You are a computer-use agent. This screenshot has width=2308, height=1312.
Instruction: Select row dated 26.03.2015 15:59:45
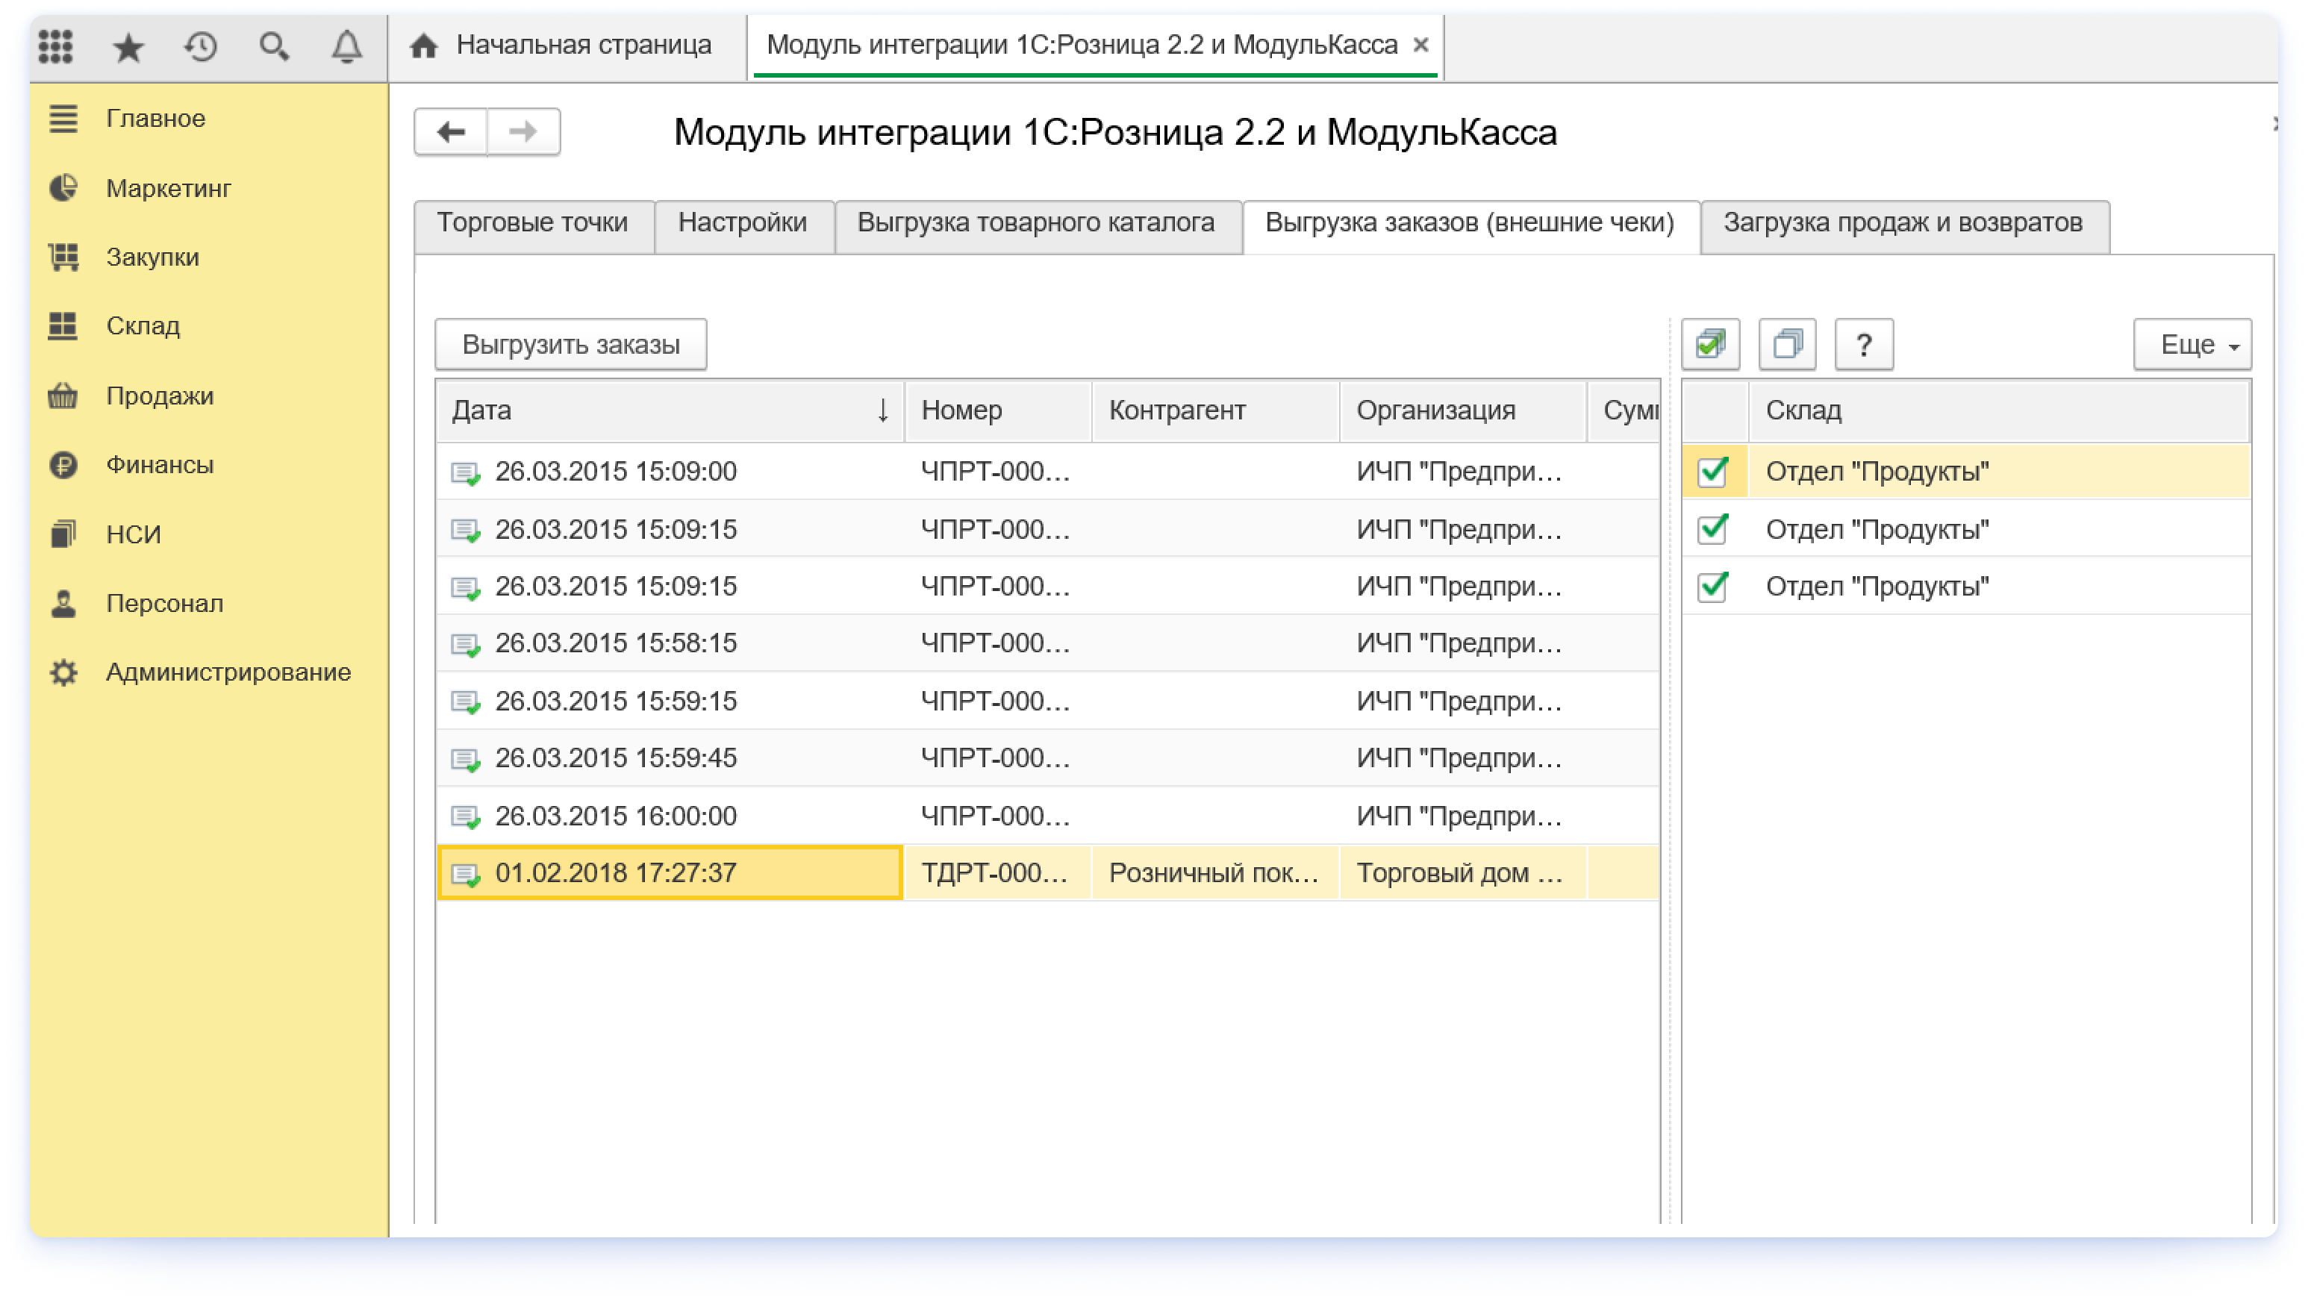coord(1047,759)
